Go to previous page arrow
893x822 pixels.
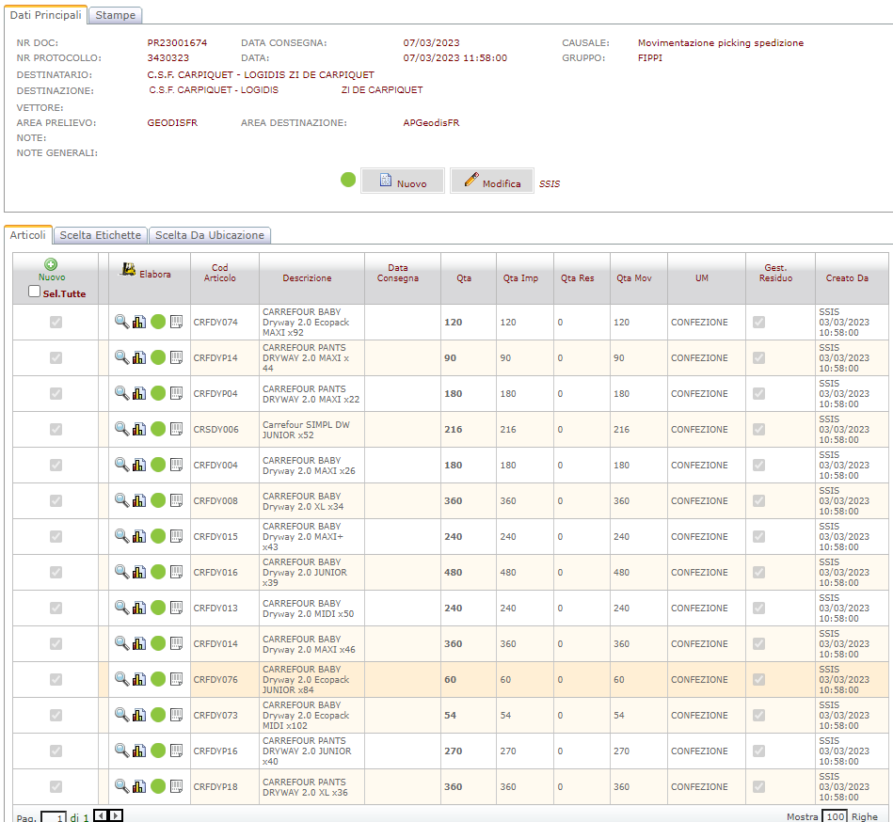click(101, 815)
